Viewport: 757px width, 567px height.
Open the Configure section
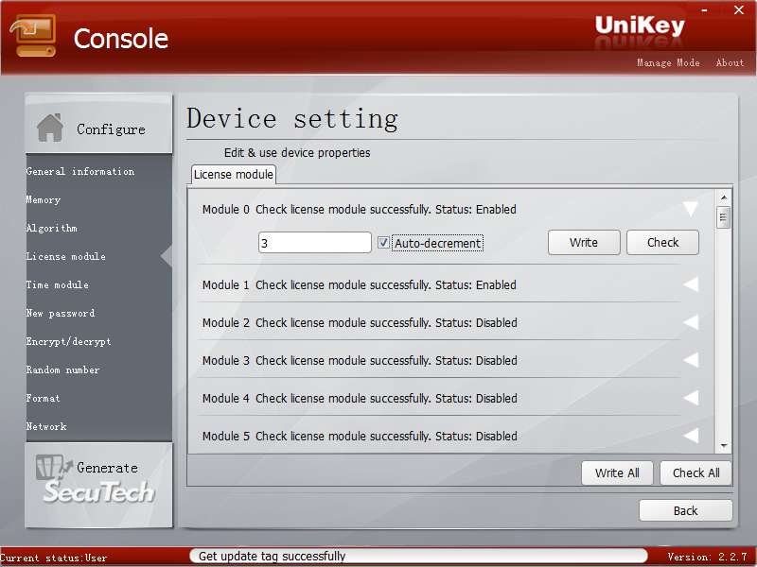[x=99, y=125]
